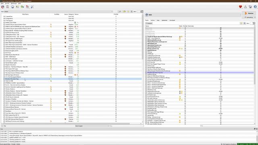Click the plugin list create backup icon
Image resolution: width=258 pixels, height=145 pixels.
click(x=245, y=23)
